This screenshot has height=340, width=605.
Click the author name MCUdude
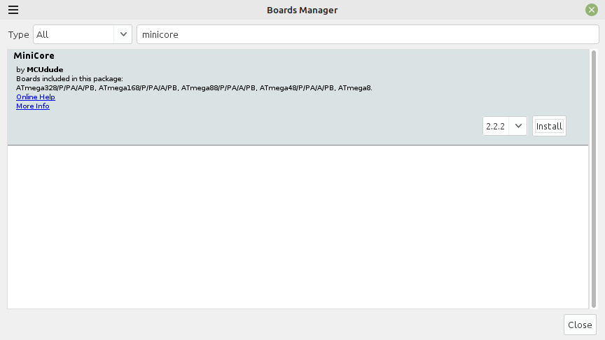click(45, 69)
